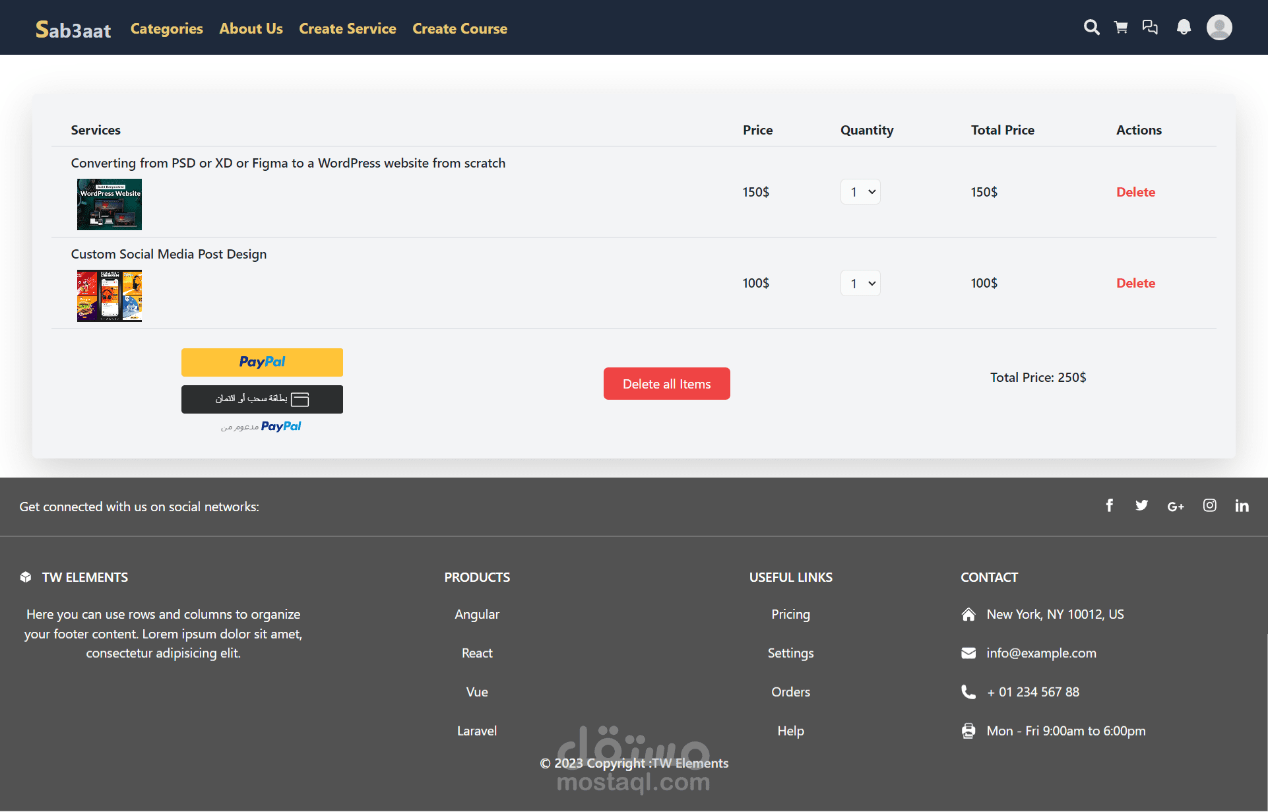The image size is (1268, 812).
Task: Click the search magnifier icon
Action: click(1091, 28)
